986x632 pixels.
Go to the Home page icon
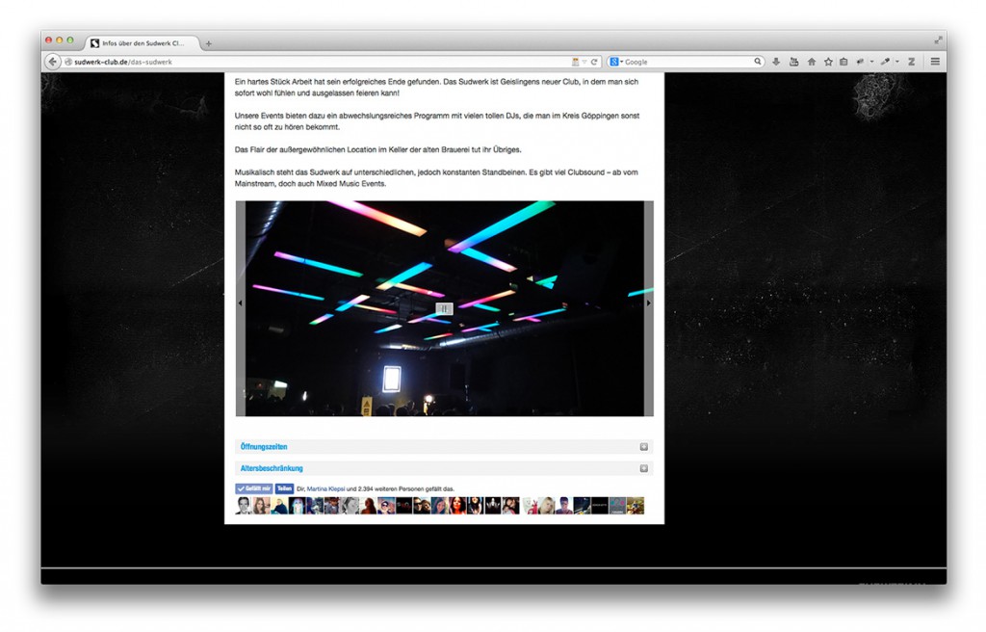click(x=811, y=62)
